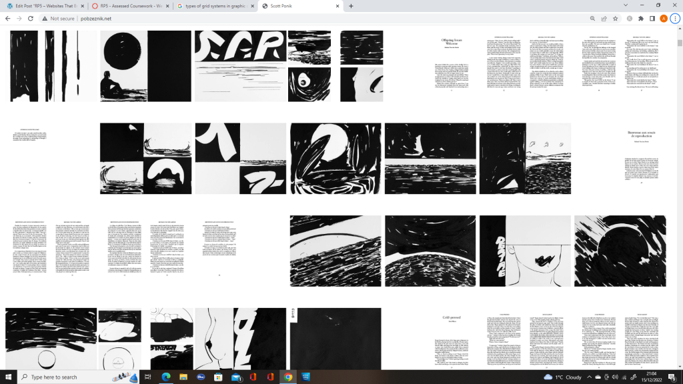The width and height of the screenshot is (683, 384).
Task: Open the orange profile avatar
Action: (x=664, y=19)
